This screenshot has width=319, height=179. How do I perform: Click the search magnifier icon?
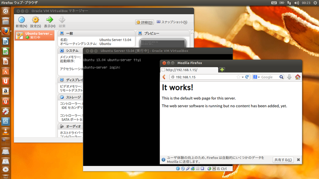(282, 77)
